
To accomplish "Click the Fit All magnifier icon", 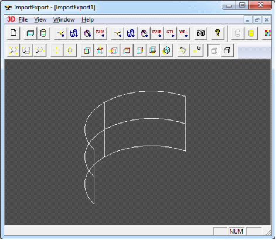I will pyautogui.click(x=13, y=50).
